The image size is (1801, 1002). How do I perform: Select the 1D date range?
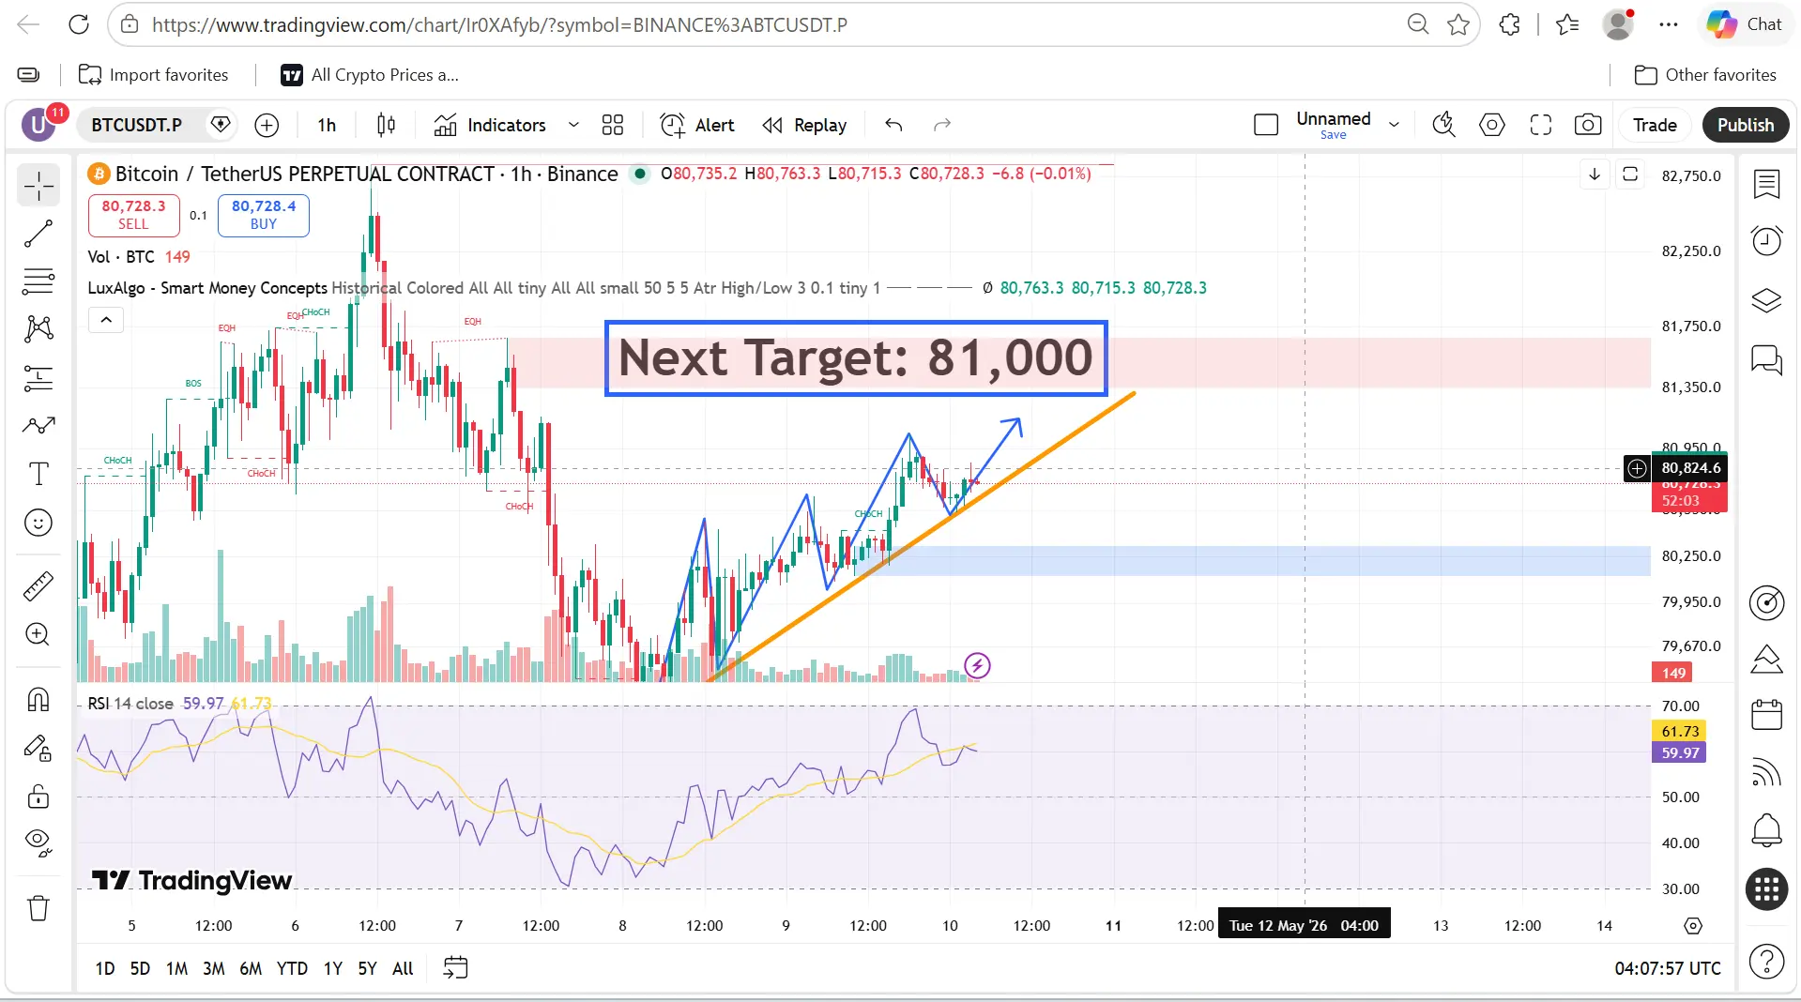[x=105, y=968]
